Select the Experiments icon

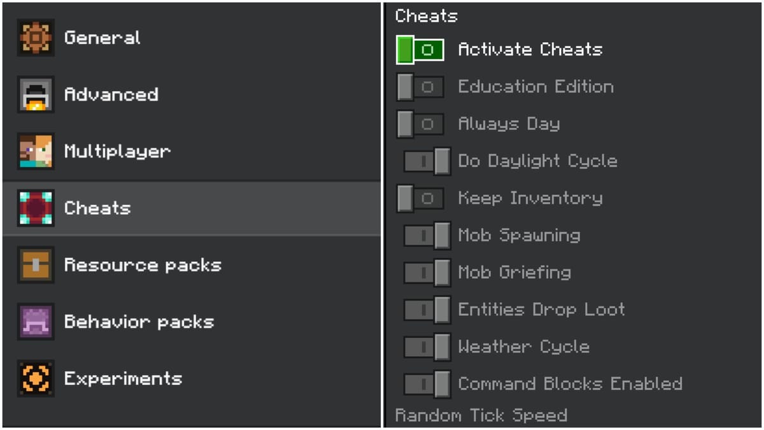tap(35, 378)
